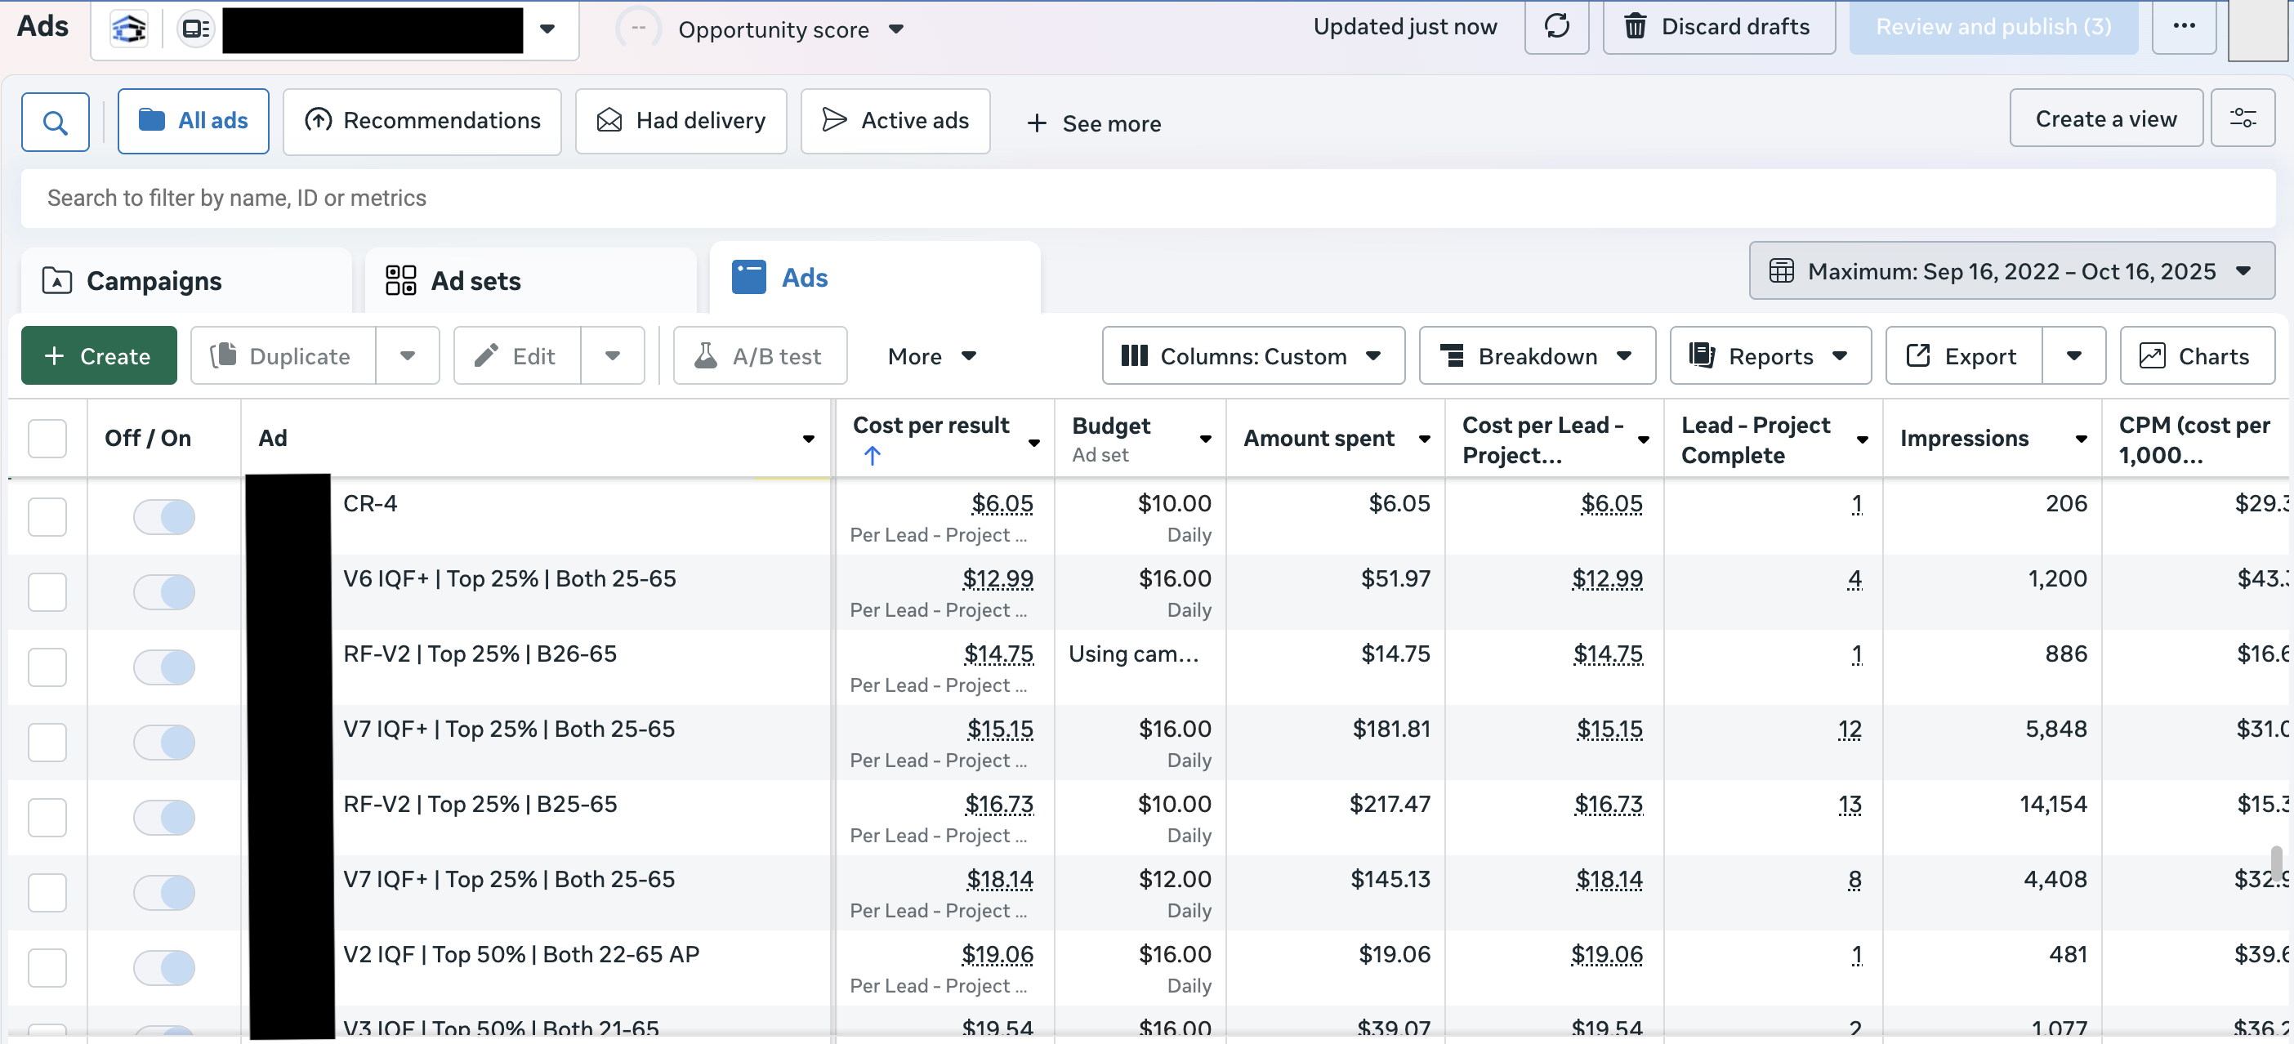Click the Opportunity score circle indicator
Viewport: 2294px width, 1044px height.
pos(639,29)
